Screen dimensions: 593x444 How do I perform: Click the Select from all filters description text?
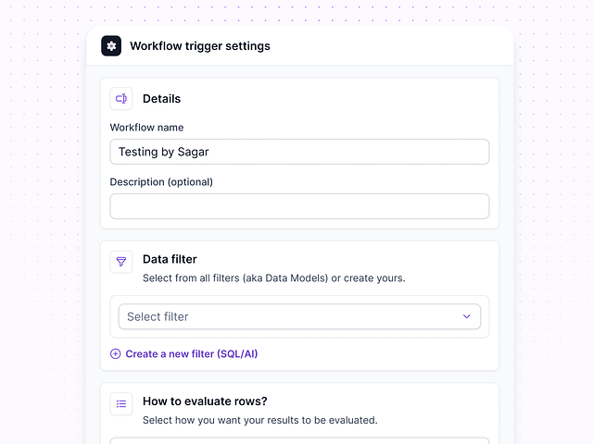(273, 278)
